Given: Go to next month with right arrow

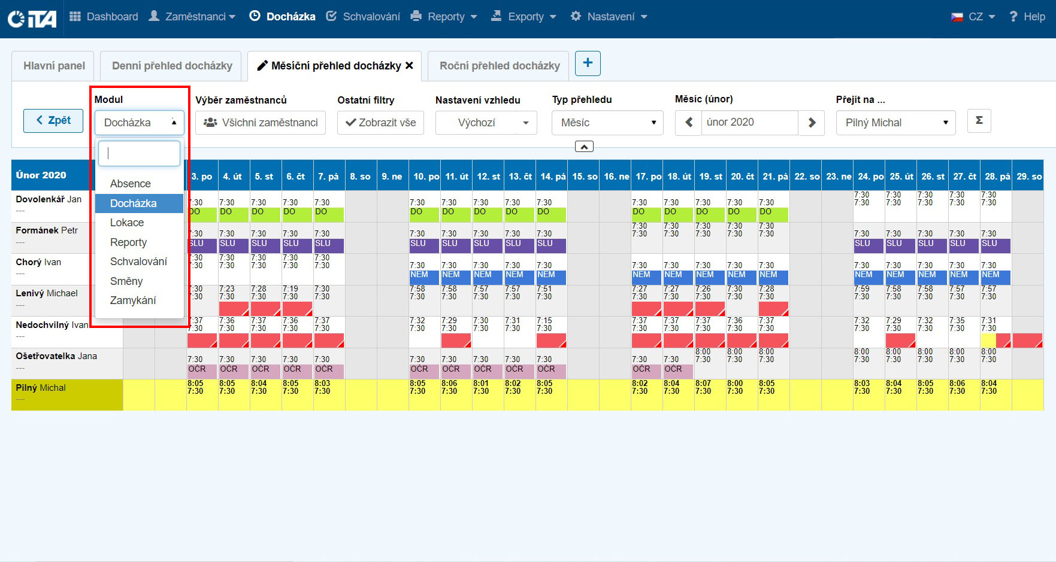Looking at the screenshot, I should (812, 123).
